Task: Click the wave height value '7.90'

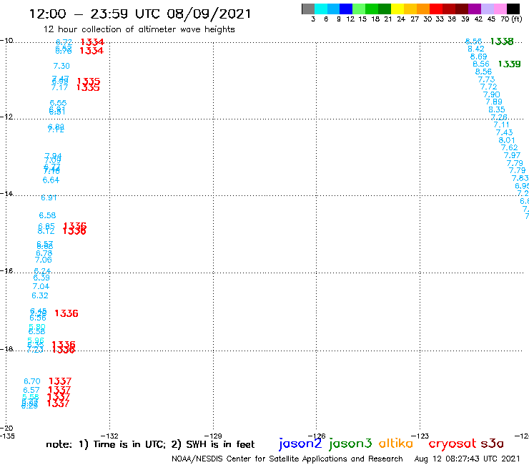Action: [491, 94]
